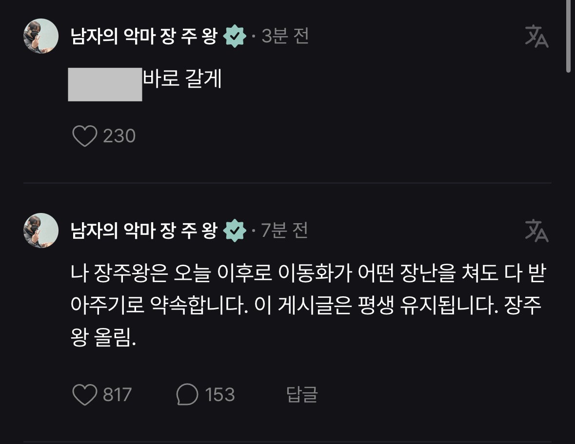
Task: Click the gray box before 바로 갈게
Action: (105, 85)
